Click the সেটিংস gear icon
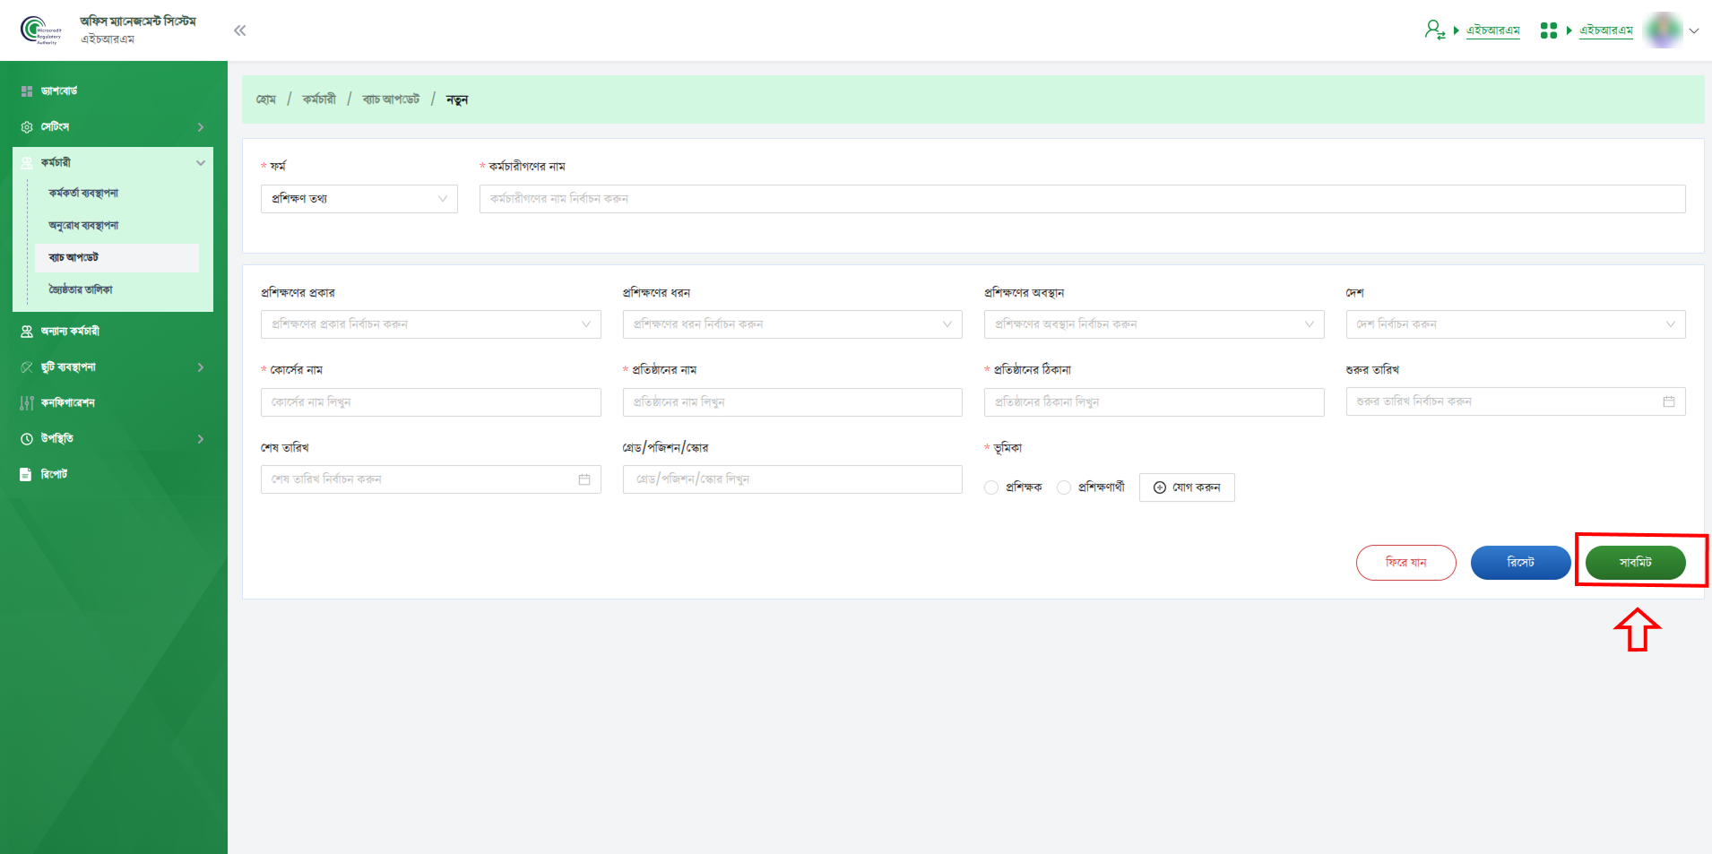Image resolution: width=1712 pixels, height=854 pixels. [x=27, y=127]
